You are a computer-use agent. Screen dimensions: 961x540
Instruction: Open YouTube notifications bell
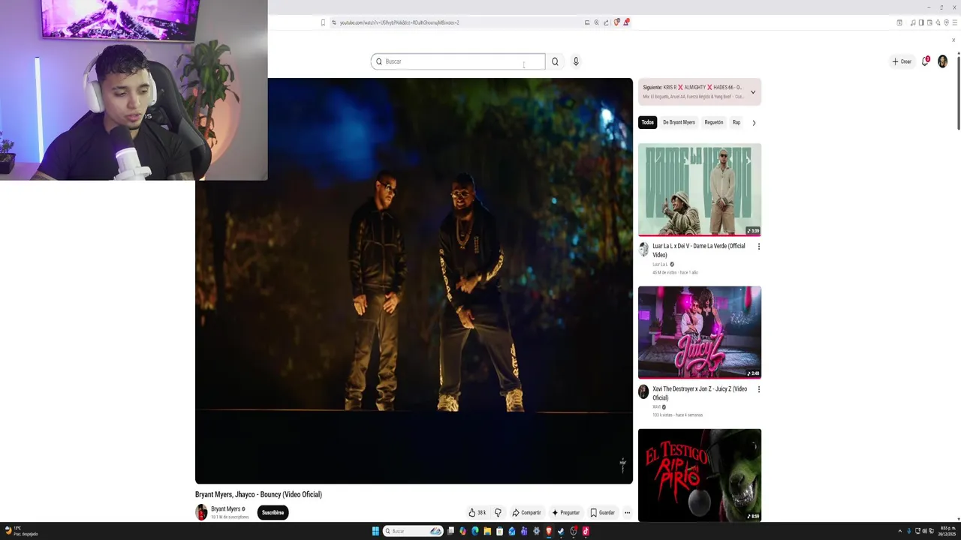925,61
